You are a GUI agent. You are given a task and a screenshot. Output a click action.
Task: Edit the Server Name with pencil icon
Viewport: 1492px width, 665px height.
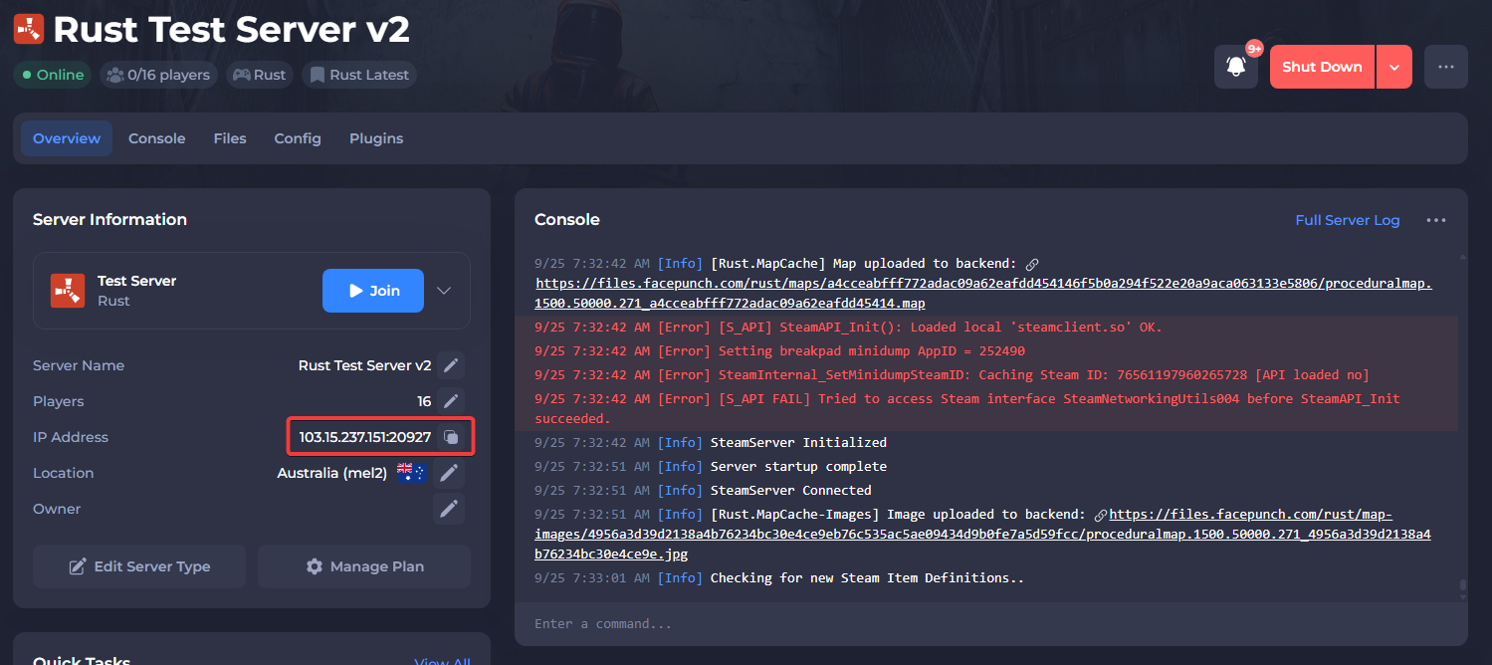[450, 365]
